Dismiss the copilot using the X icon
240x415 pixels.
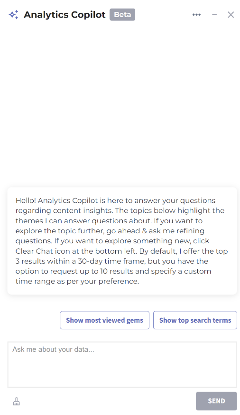tap(231, 15)
